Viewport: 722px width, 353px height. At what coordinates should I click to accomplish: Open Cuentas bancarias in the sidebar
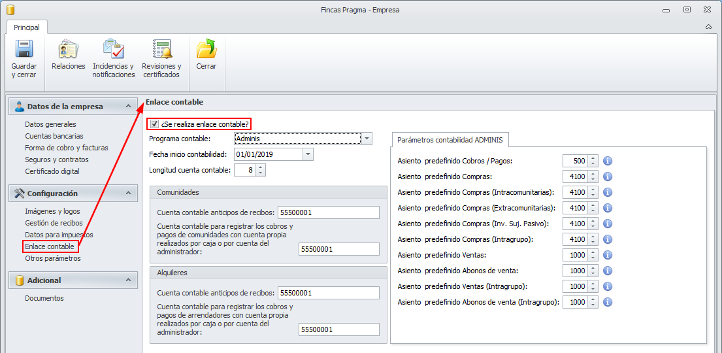(x=54, y=136)
